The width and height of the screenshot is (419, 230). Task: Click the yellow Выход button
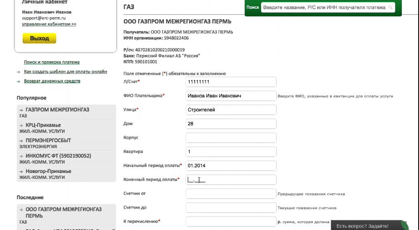point(39,38)
